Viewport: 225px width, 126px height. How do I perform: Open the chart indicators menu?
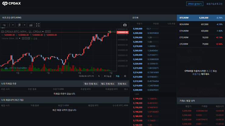31,25
